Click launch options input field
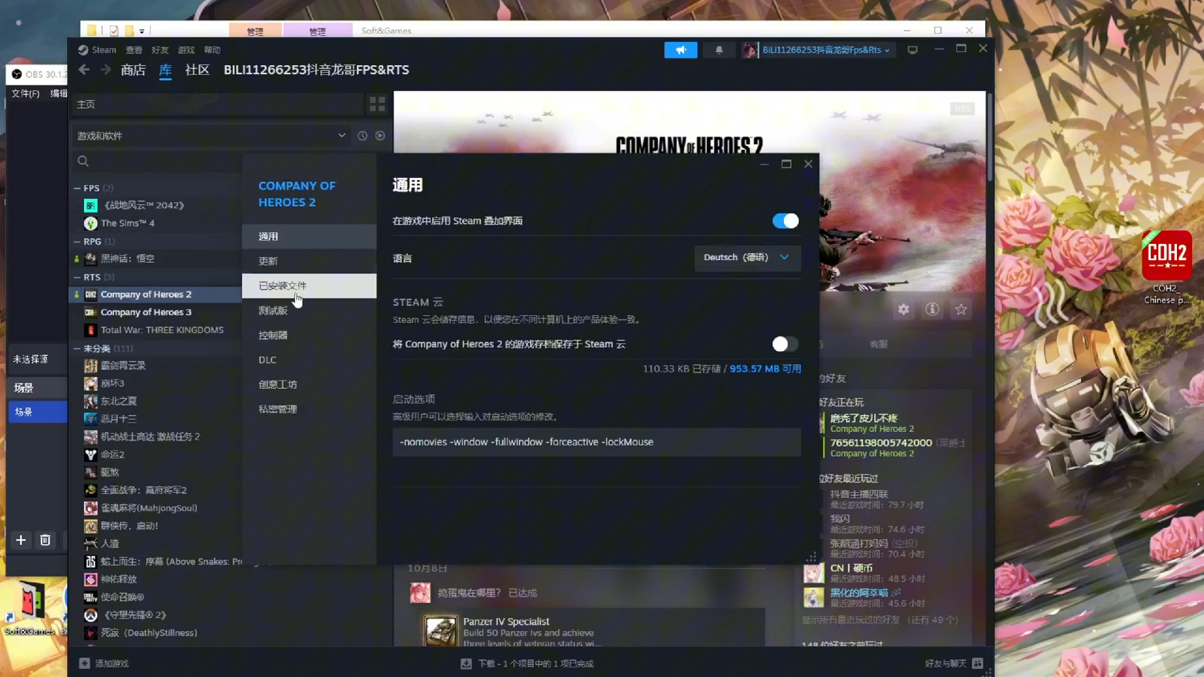Image resolution: width=1204 pixels, height=677 pixels. [x=594, y=441]
